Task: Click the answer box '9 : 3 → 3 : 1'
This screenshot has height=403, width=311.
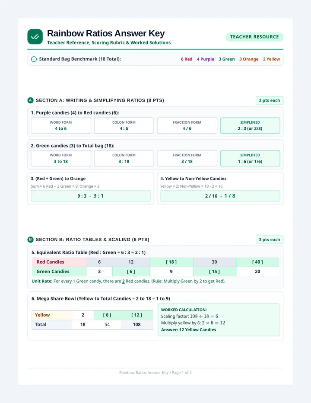Action: [91, 196]
